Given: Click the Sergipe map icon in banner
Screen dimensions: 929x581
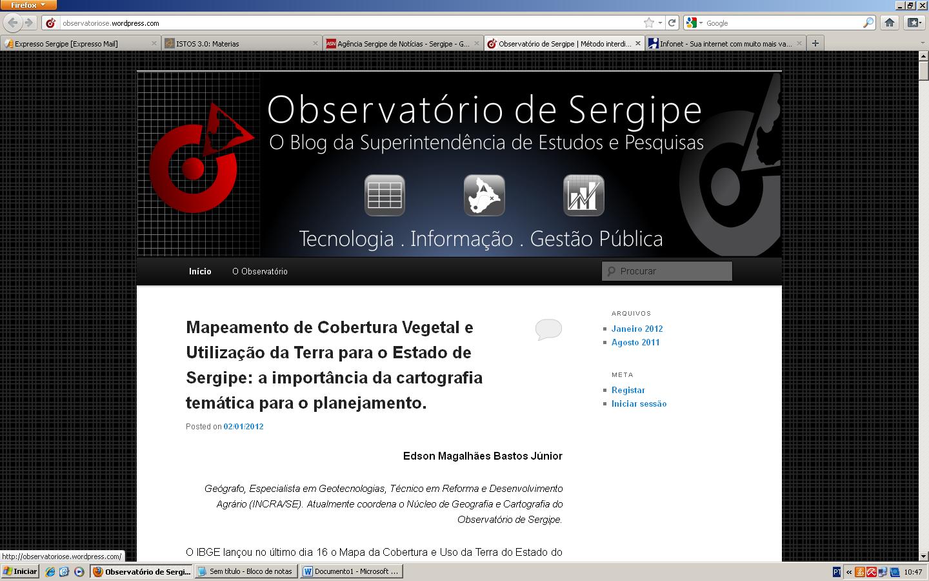Looking at the screenshot, I should click(x=484, y=196).
